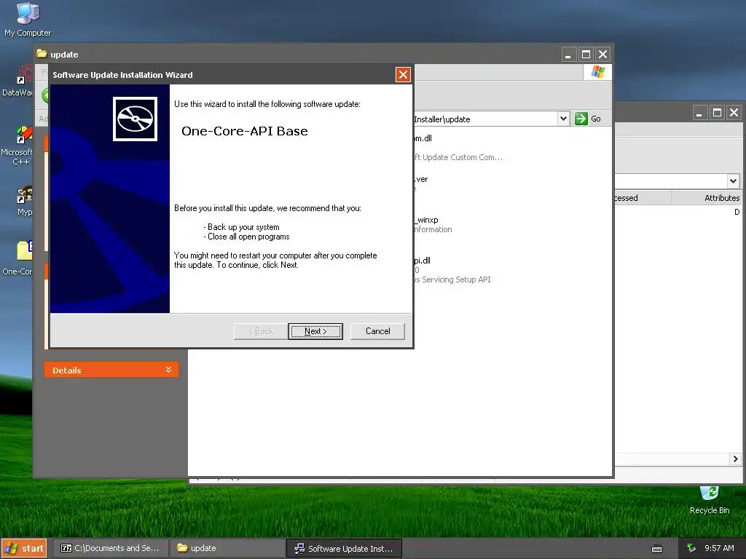Maximize the update folder window
Screen dimensions: 746x559
(x=586, y=54)
